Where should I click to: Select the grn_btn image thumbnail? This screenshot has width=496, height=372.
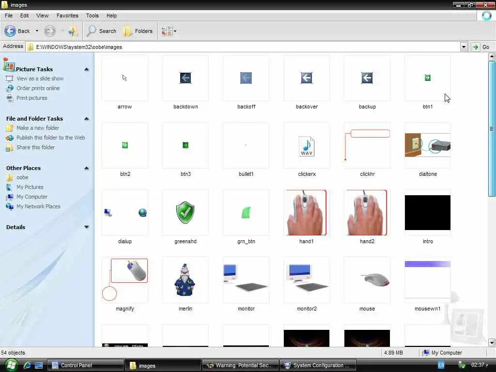pos(246,213)
